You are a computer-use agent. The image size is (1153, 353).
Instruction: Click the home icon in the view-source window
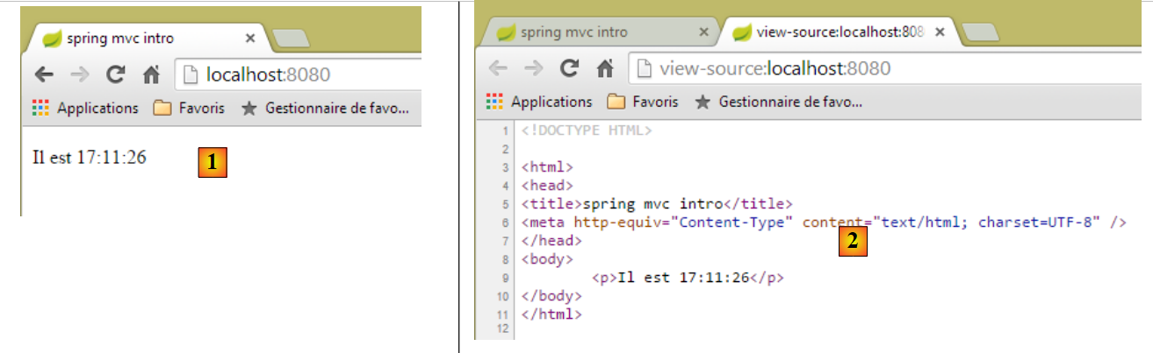pos(605,68)
